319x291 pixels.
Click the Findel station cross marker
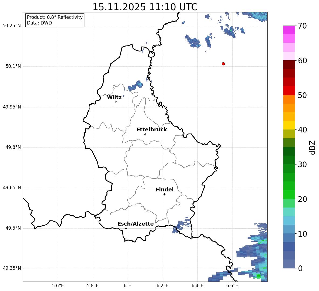[x=164, y=194]
